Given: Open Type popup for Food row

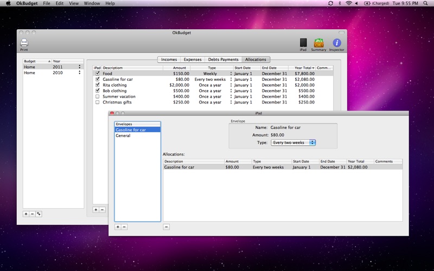Looking at the screenshot, I should pyautogui.click(x=231, y=74).
